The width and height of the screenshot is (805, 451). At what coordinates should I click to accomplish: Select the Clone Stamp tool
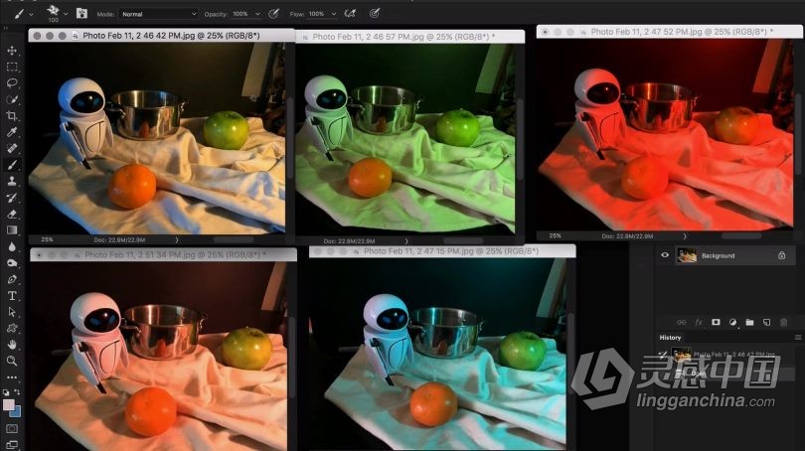click(12, 181)
